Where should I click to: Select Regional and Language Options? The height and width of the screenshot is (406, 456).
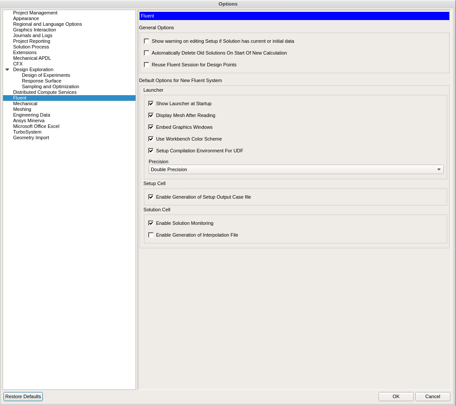pos(47,24)
